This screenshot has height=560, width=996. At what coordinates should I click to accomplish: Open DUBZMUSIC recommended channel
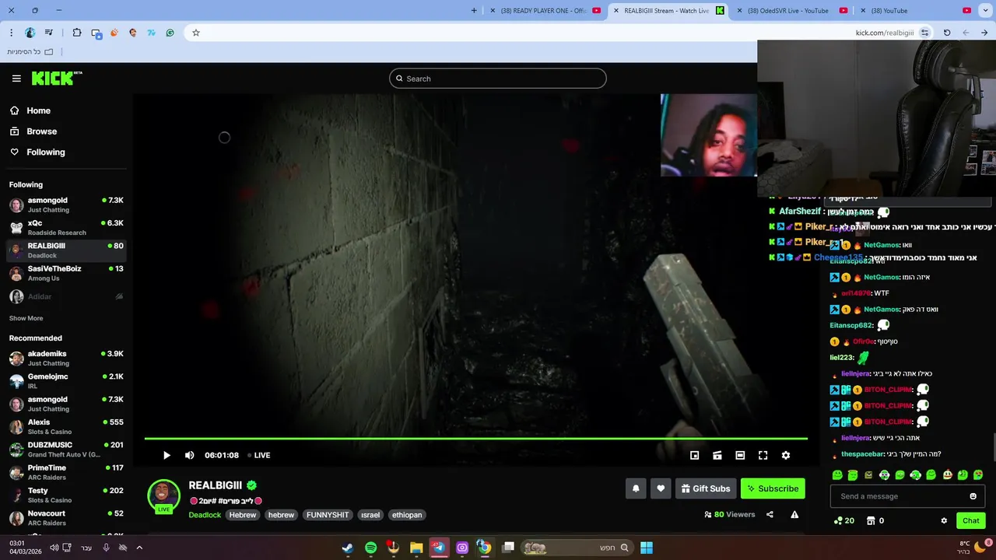[x=66, y=450]
